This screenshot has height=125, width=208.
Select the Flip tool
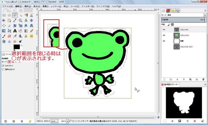(x=4, y=31)
